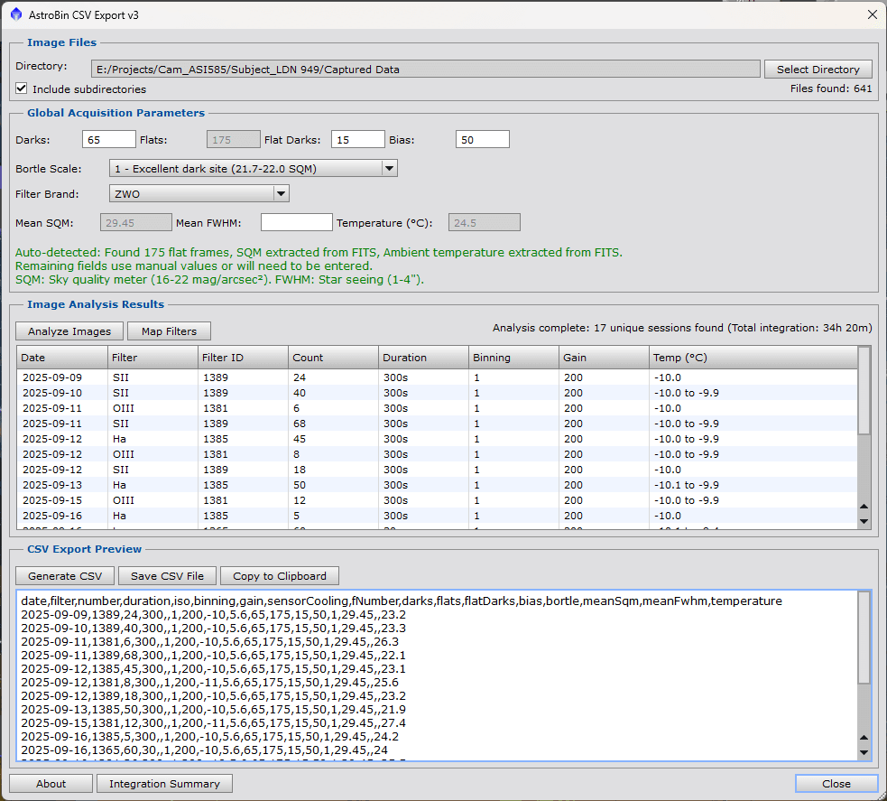Expand the Bortle Scale list via its arrow
Viewport: 887px width, 801px height.
[389, 168]
